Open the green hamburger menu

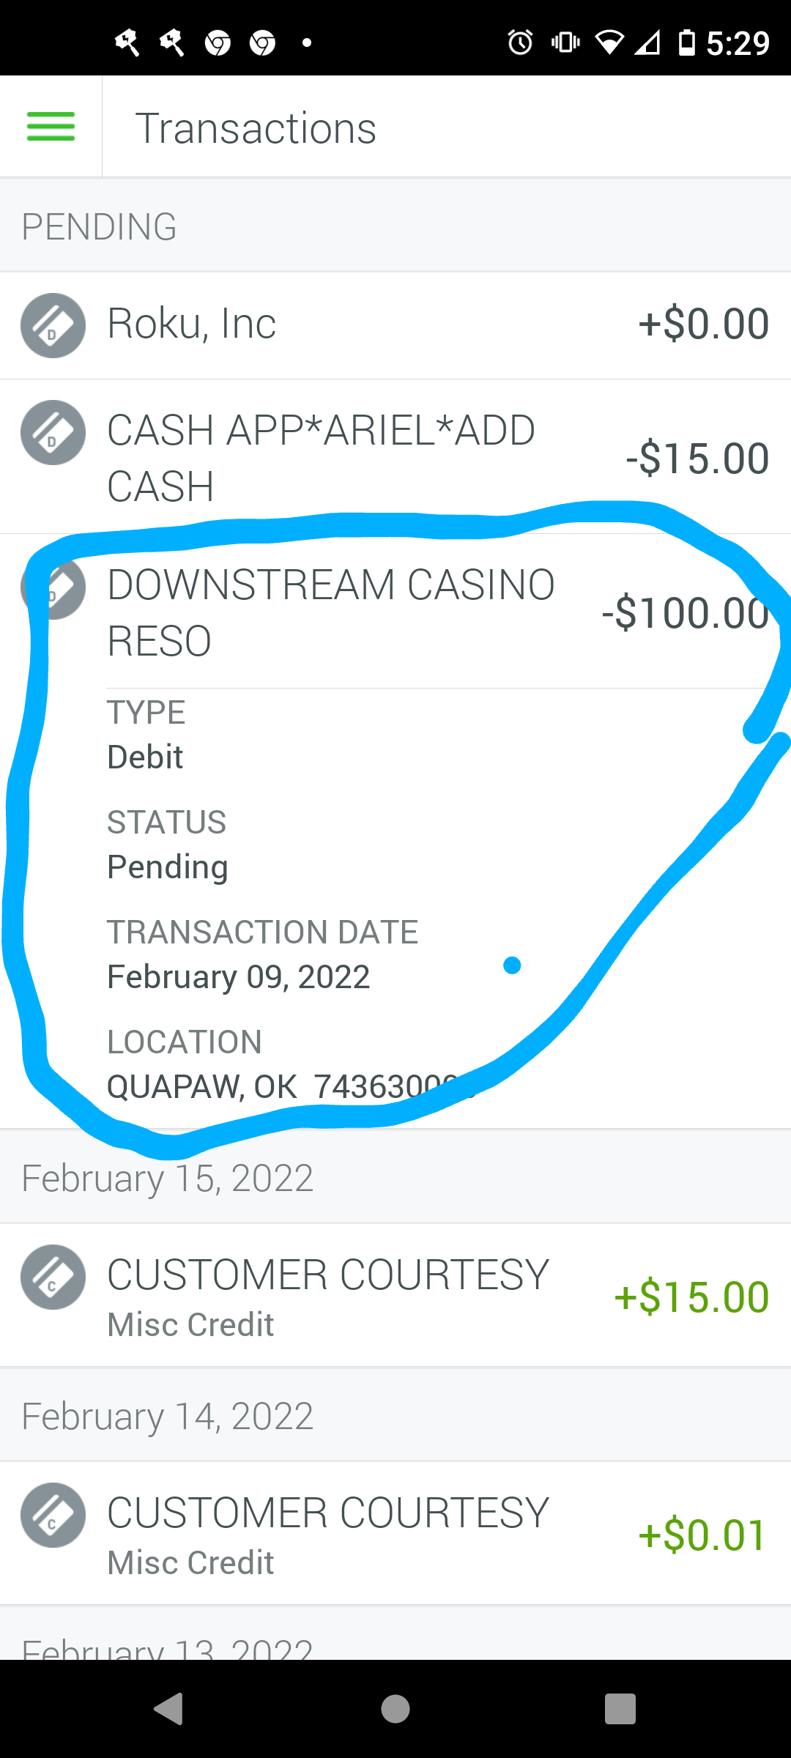(x=51, y=127)
